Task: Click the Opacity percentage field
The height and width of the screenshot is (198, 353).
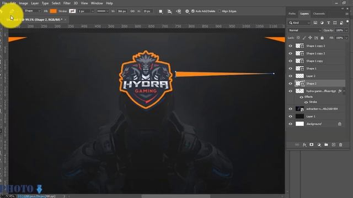Action: click(339, 30)
